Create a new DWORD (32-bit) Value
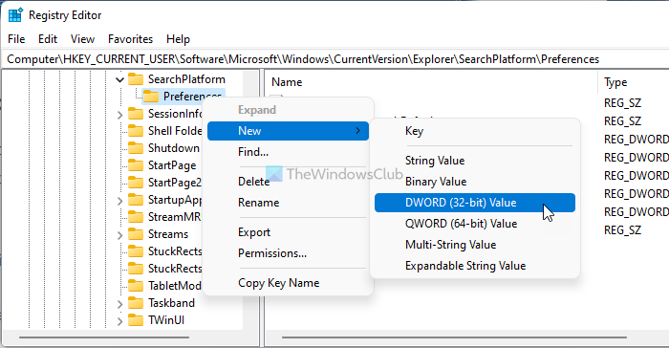 coord(475,203)
